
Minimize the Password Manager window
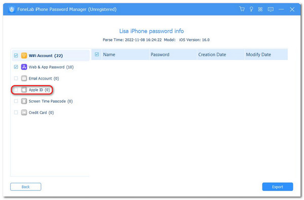(x=281, y=9)
